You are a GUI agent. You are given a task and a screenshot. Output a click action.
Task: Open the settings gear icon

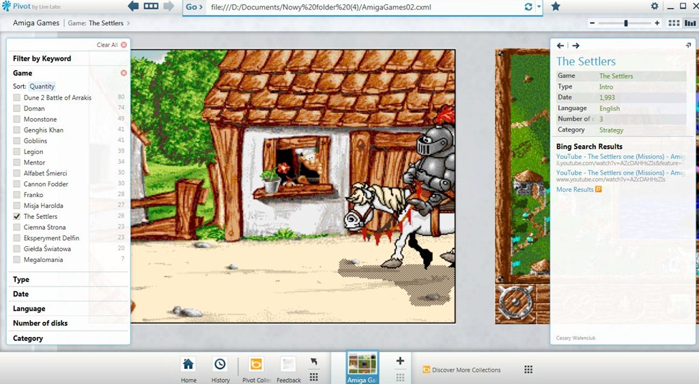tap(655, 6)
